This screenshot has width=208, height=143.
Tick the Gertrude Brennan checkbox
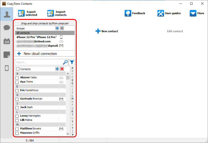[x=17, y=99]
